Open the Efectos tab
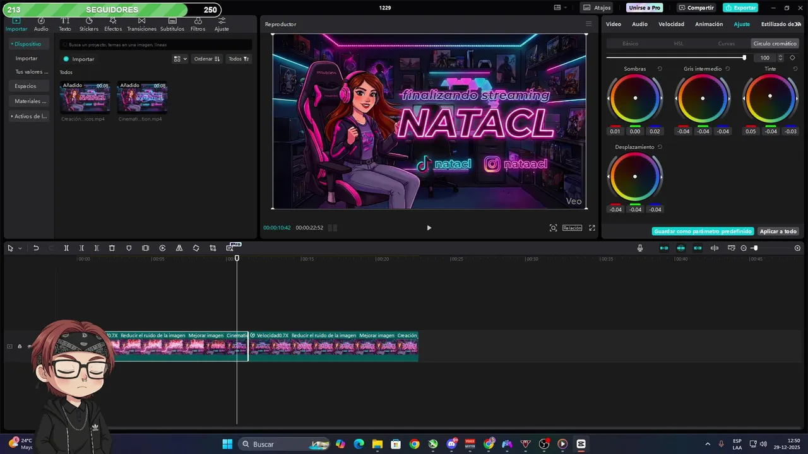Screen dimensions: 808x454 tap(113, 25)
